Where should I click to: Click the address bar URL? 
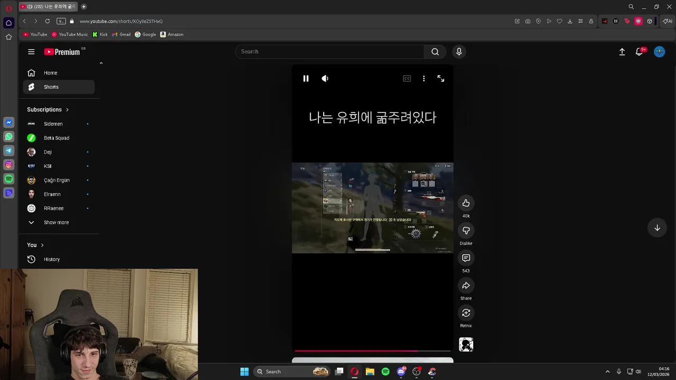[x=121, y=21]
